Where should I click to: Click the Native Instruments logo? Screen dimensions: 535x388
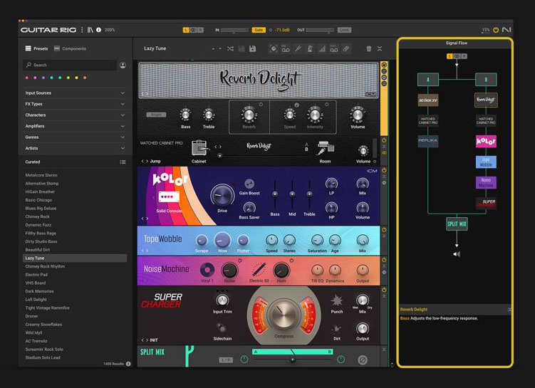point(507,30)
